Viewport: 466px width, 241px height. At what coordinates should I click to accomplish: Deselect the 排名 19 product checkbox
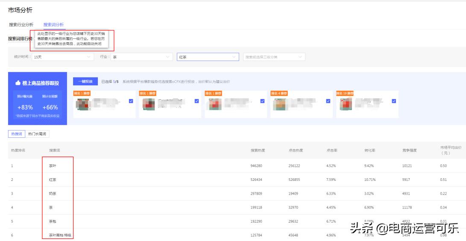pos(394,101)
